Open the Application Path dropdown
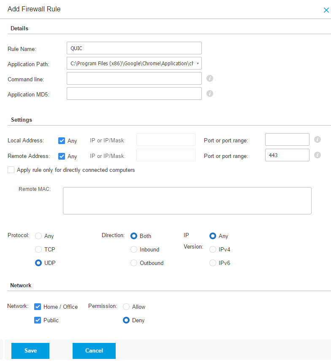Viewport: 331px width, 361px height. pos(198,63)
